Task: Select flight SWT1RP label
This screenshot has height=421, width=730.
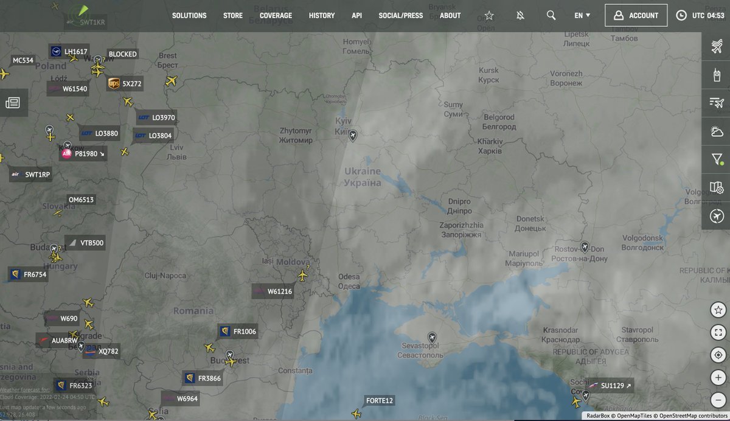Action: point(30,175)
